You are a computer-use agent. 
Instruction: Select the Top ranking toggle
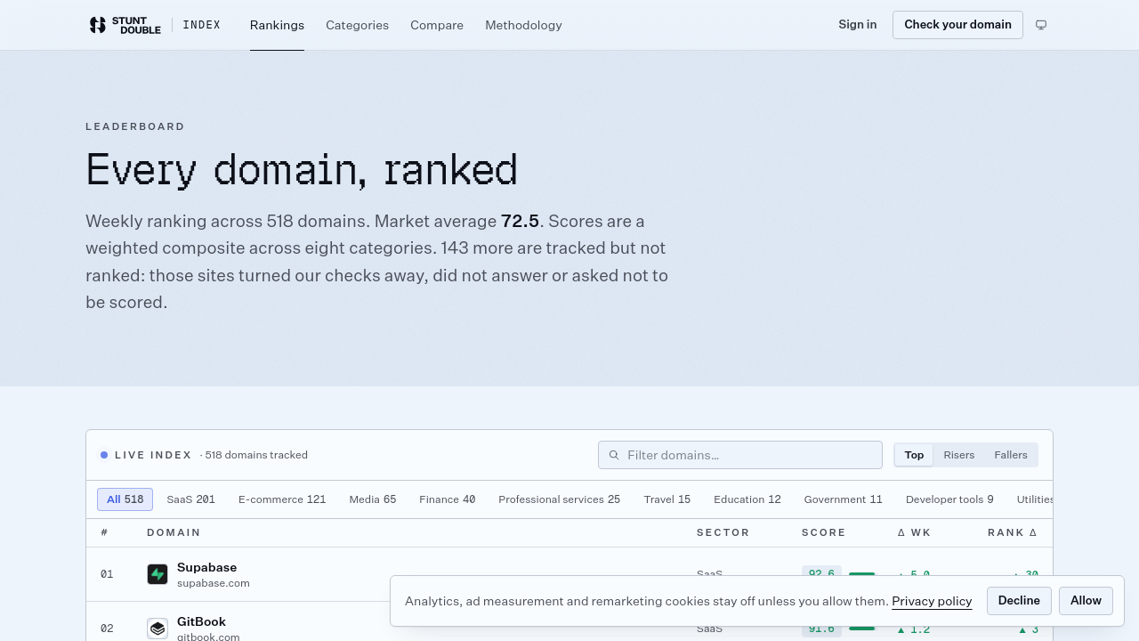coord(914,455)
